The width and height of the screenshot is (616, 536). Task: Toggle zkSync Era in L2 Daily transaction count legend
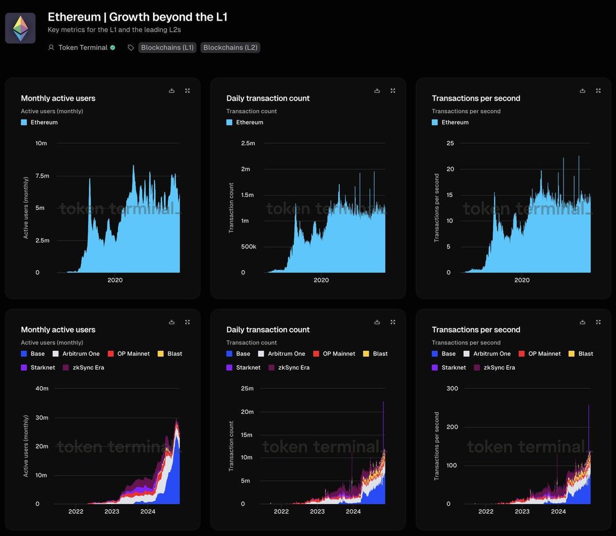(288, 368)
